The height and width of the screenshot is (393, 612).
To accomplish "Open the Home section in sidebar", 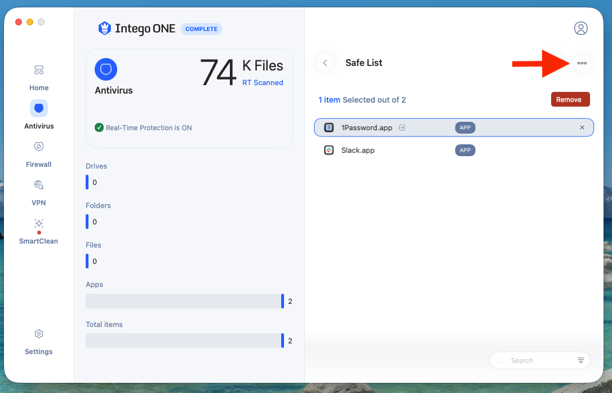I will (x=39, y=78).
